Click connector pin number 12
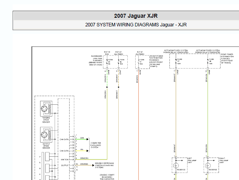The height and width of the screenshot is (180, 239). [77, 170]
